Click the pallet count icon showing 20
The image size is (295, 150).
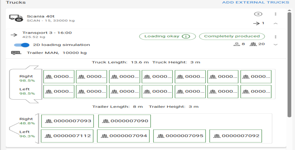pos(254,44)
